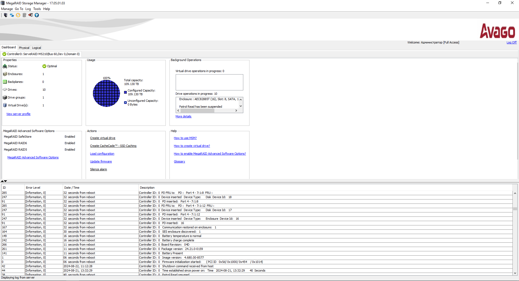This screenshot has height=281, width=519.
Task: Sort log by Error Level column header
Action: tap(44, 188)
